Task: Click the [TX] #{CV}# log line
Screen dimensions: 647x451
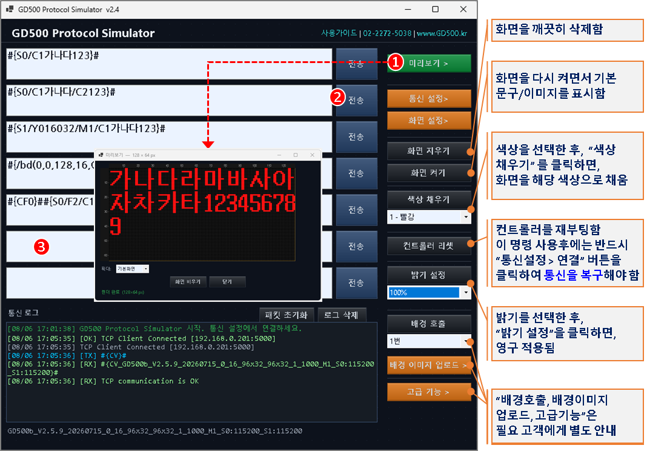Action: (x=67, y=356)
